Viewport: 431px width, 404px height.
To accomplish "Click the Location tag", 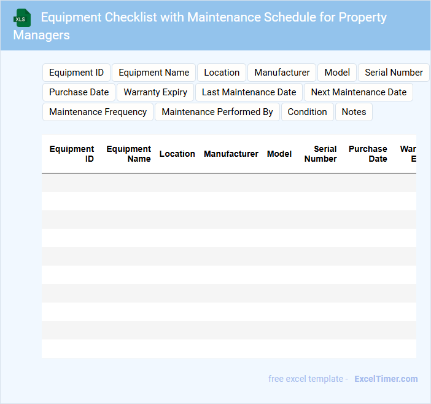I will [x=222, y=73].
